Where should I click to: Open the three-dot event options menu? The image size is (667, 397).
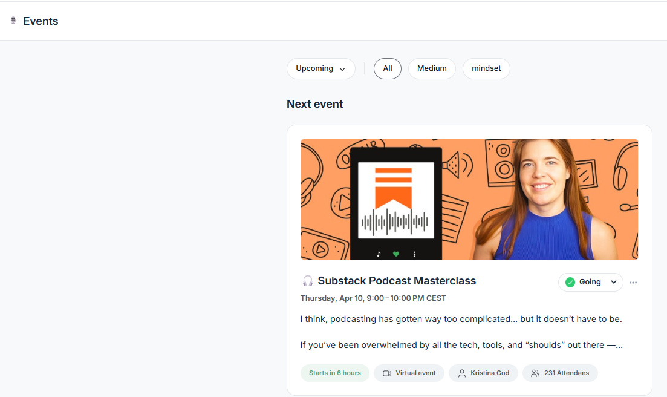pyautogui.click(x=633, y=283)
